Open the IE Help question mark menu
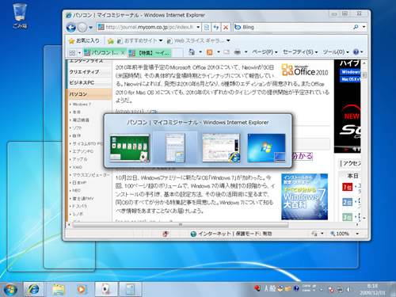Image resolution: width=396 pixels, height=297 pixels. point(358,52)
